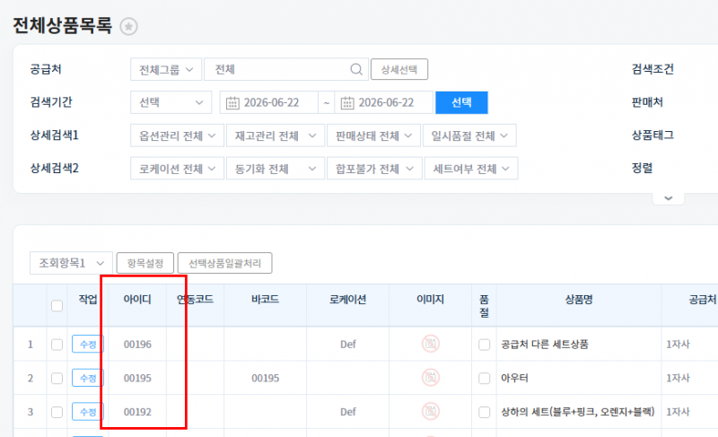Viewport: 718px width, 437px height.
Task: Click the Def location cell in row 1
Action: (x=348, y=344)
